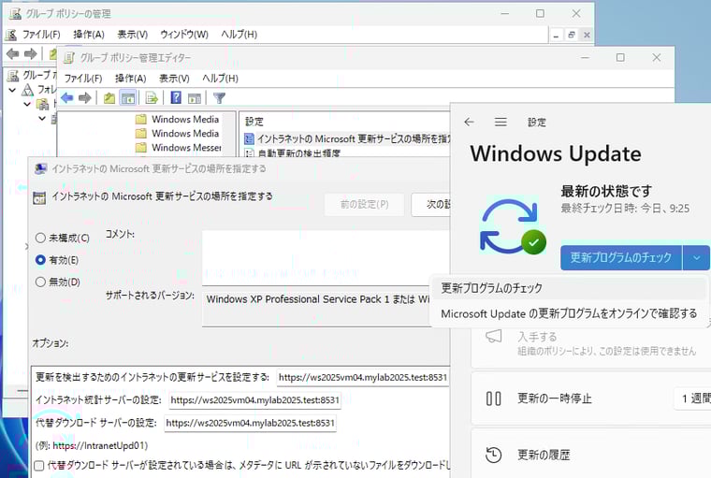The image size is (711, 478).
Task: Select the second Windows Media folder
Action: coord(178,134)
